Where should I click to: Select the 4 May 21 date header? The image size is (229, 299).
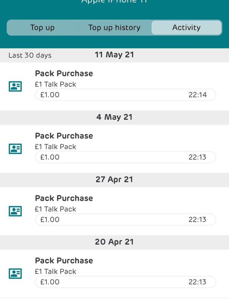(x=115, y=117)
